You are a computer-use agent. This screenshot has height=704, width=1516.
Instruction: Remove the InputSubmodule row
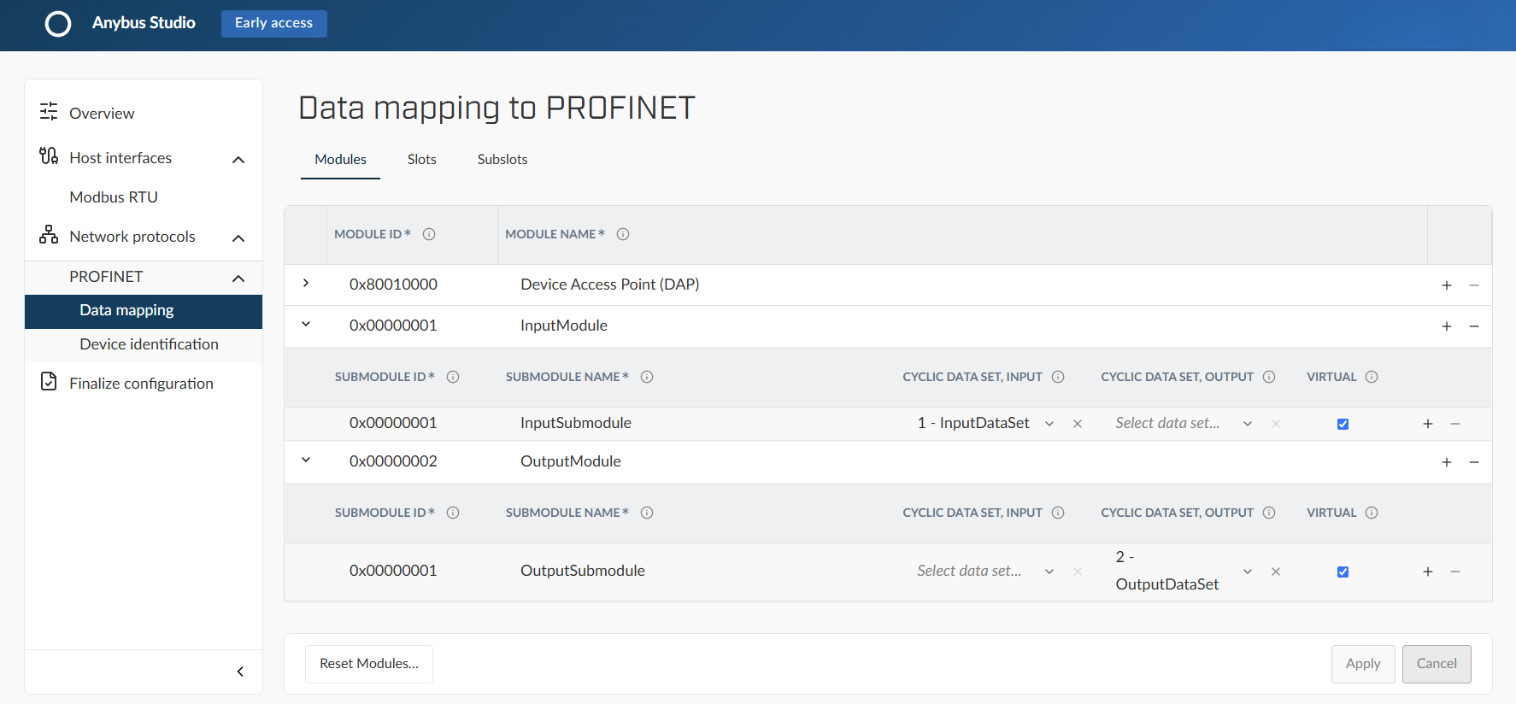coord(1455,424)
